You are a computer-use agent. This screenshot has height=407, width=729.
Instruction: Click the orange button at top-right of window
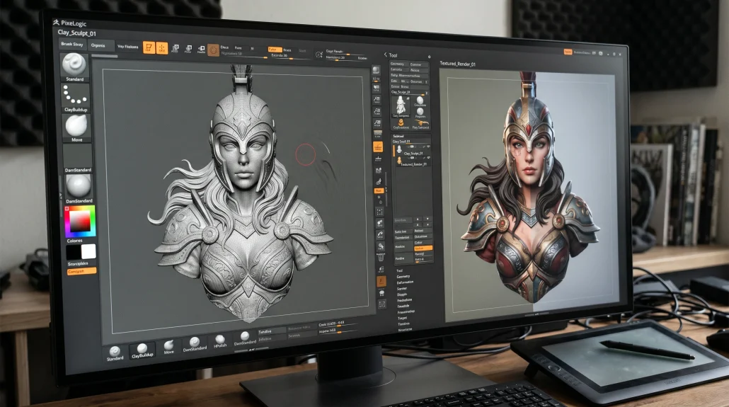(568, 52)
